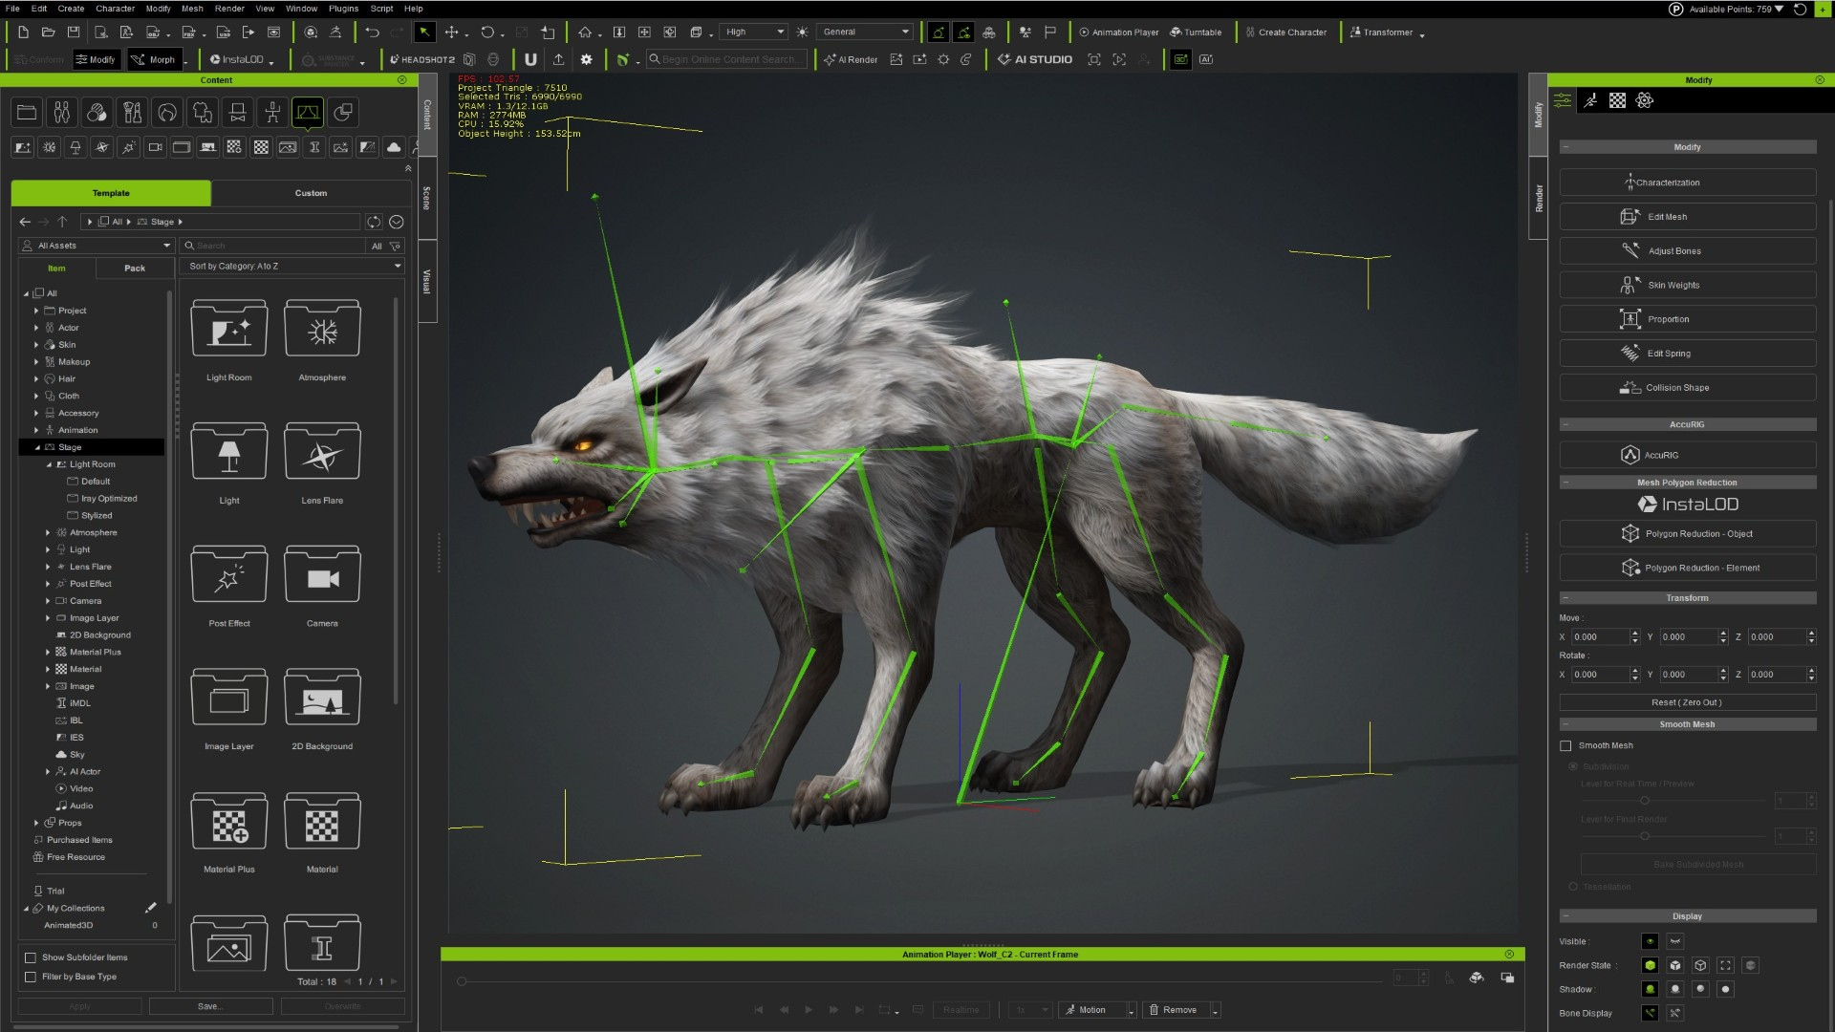Check Filter by Base Type
The width and height of the screenshot is (1835, 1032).
31,977
